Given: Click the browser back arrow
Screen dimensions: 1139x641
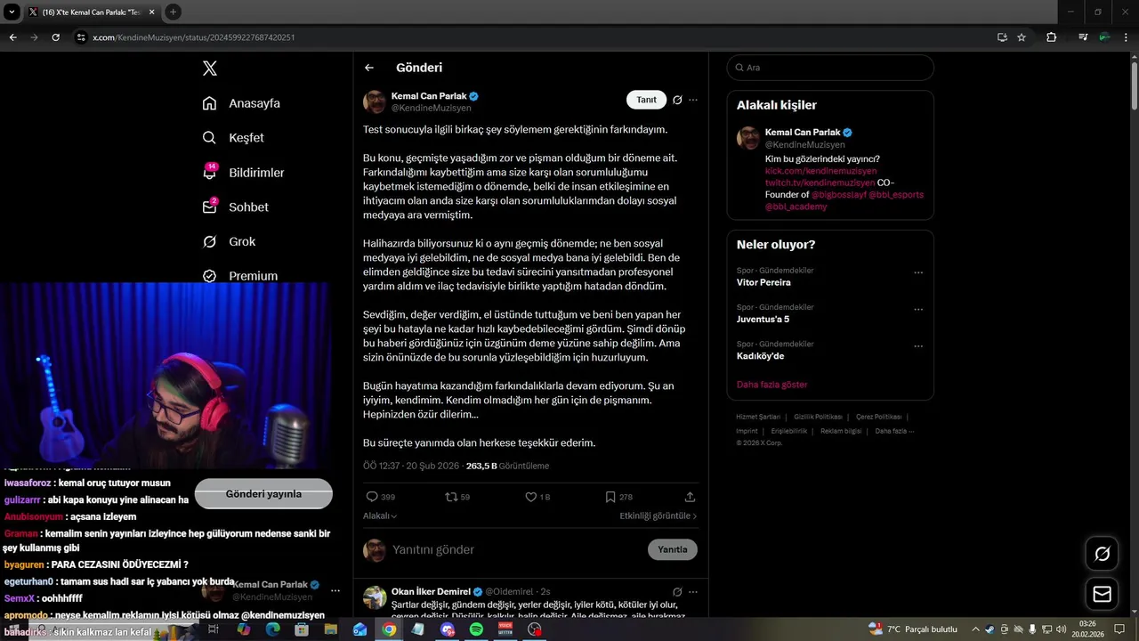Looking at the screenshot, I should [12, 37].
